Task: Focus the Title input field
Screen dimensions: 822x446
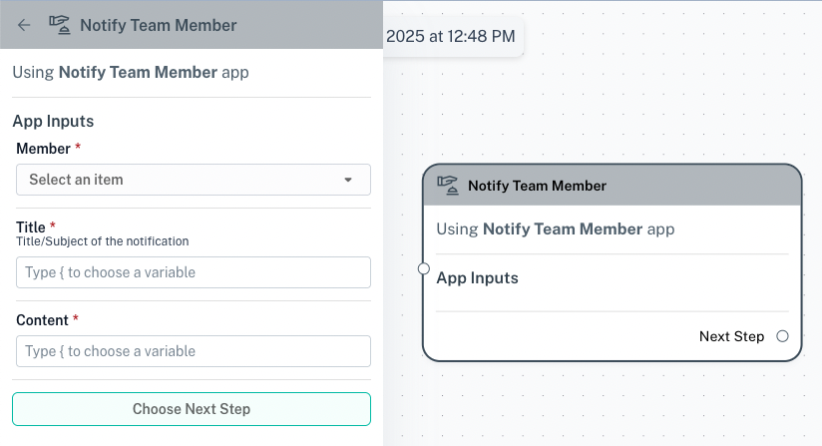Action: 193,272
